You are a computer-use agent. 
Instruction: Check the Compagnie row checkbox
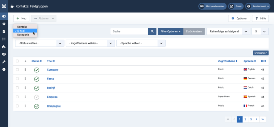point(17,106)
